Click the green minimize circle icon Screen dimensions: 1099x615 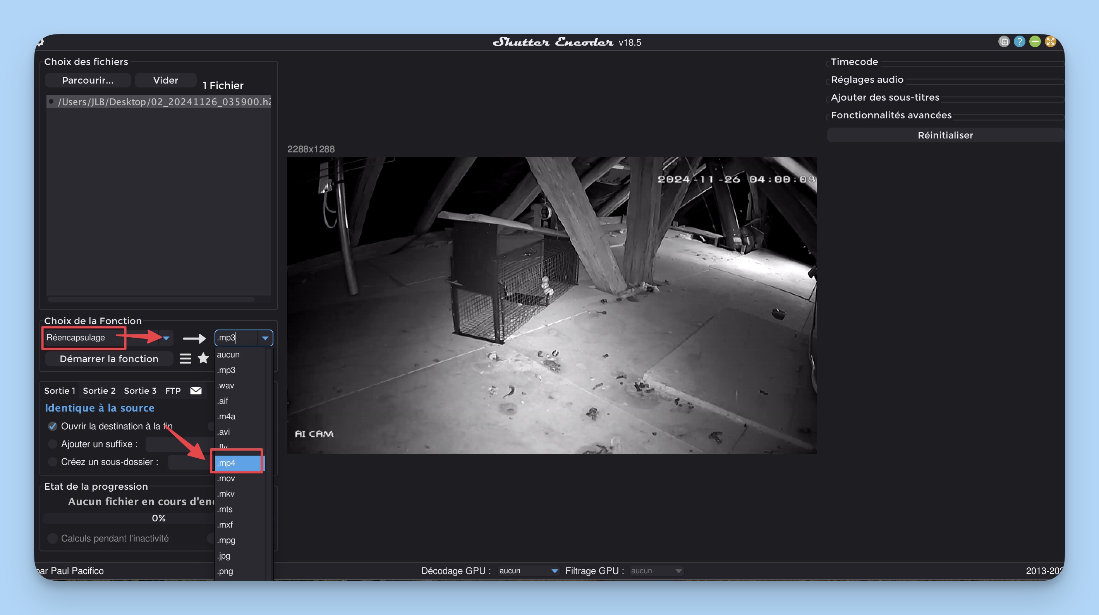[1035, 42]
